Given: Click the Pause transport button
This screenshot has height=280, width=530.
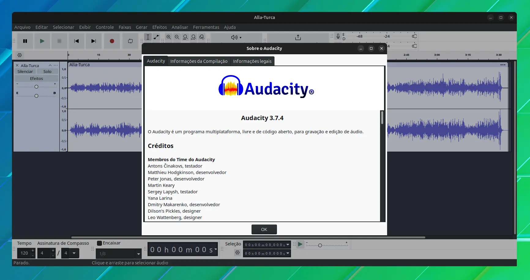Looking at the screenshot, I should [x=25, y=41].
